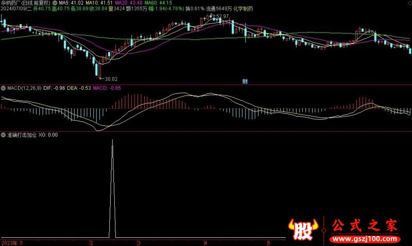Click the 高40.75 high price value

tap(61, 9)
